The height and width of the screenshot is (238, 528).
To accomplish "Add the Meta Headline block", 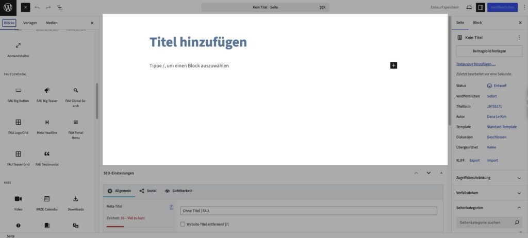I will 47,126.
